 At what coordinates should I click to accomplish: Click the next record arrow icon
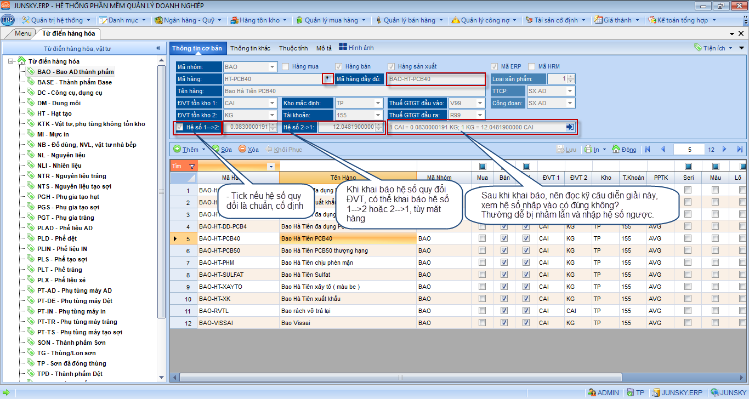coord(724,149)
